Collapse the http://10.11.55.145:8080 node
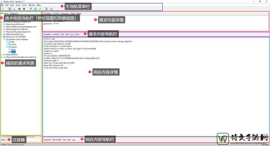 pos(2,37)
